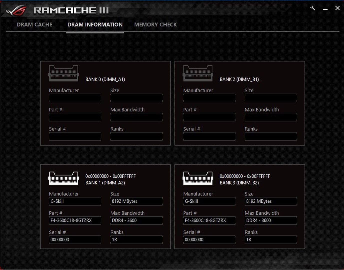Click the BANK 3 (DIMM_B2) memory module icon
Viewport: 344px width, 270px height.
coord(198,178)
